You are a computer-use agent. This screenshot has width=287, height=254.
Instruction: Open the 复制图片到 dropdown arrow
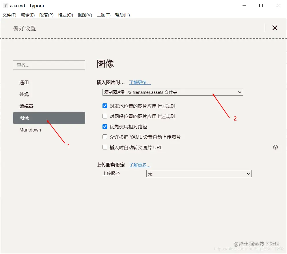pos(239,92)
